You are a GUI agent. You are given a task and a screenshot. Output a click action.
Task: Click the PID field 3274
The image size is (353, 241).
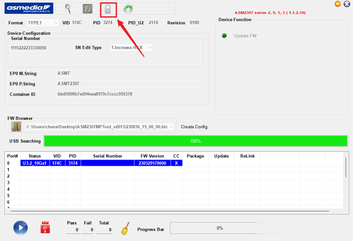click(x=110, y=23)
